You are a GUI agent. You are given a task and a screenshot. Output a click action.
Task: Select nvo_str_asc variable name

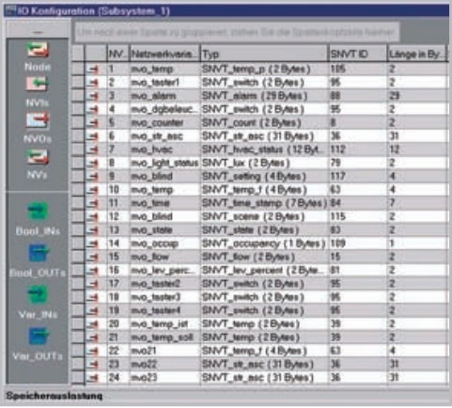157,136
